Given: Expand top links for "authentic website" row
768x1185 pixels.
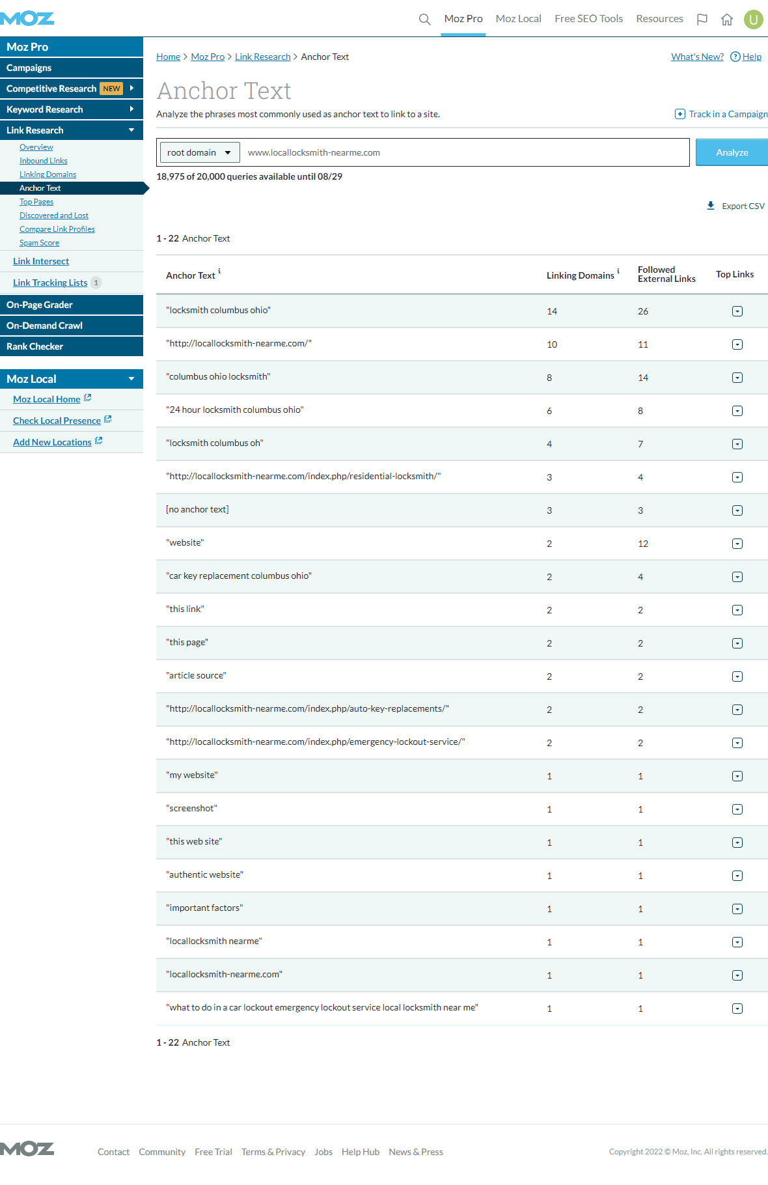Looking at the screenshot, I should point(737,876).
